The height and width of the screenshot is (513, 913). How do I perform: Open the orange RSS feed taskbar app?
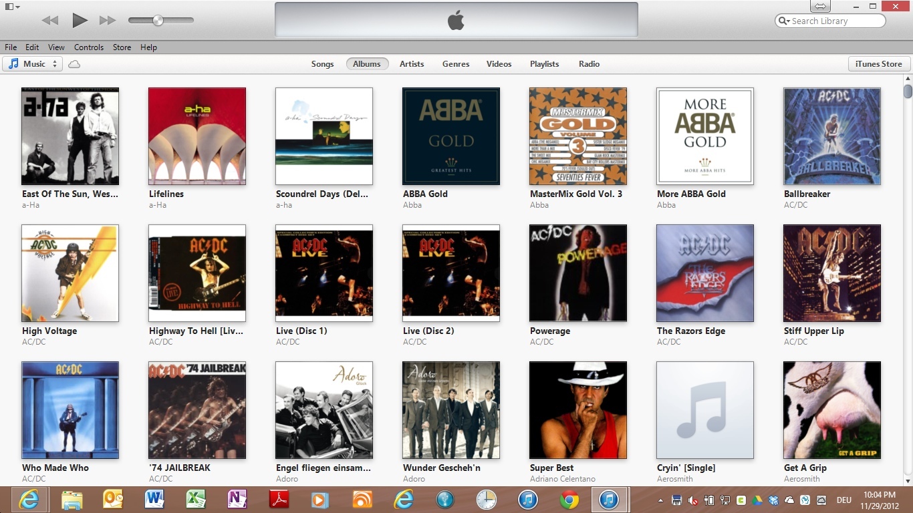[362, 500]
